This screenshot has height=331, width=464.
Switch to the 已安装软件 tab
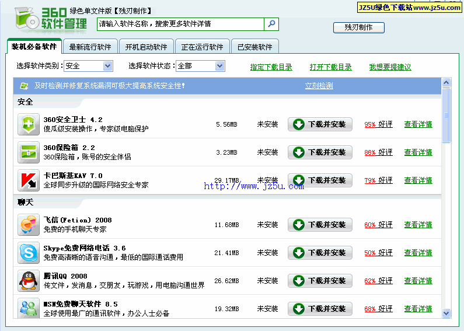point(255,47)
